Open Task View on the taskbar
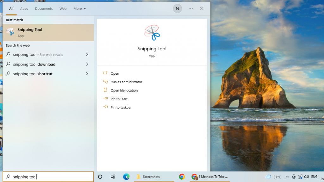The height and width of the screenshot is (182, 324). pos(113,177)
